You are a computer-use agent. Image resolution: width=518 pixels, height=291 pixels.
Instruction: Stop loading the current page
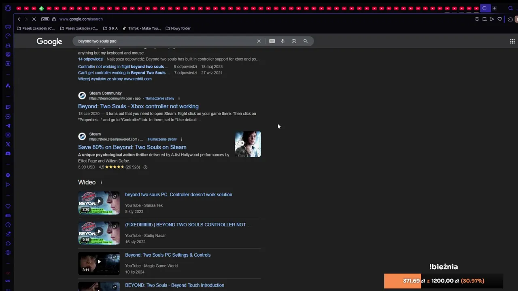34,19
